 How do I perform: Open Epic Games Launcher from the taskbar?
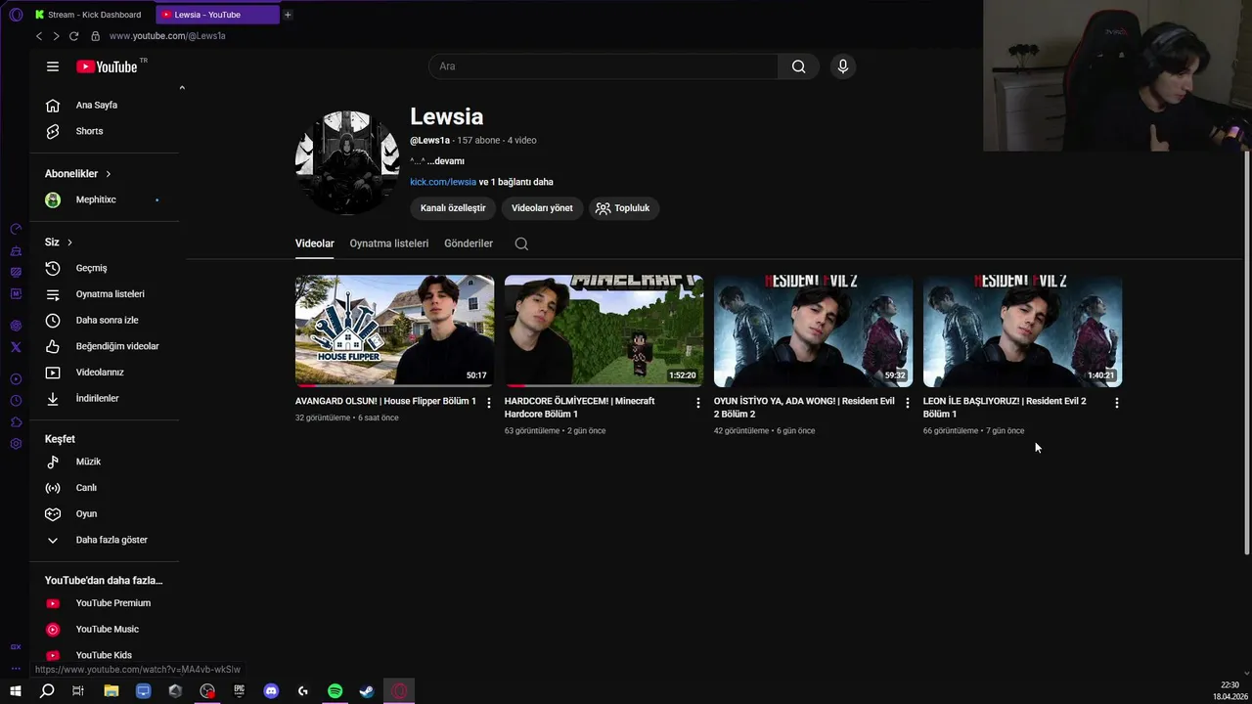239,691
